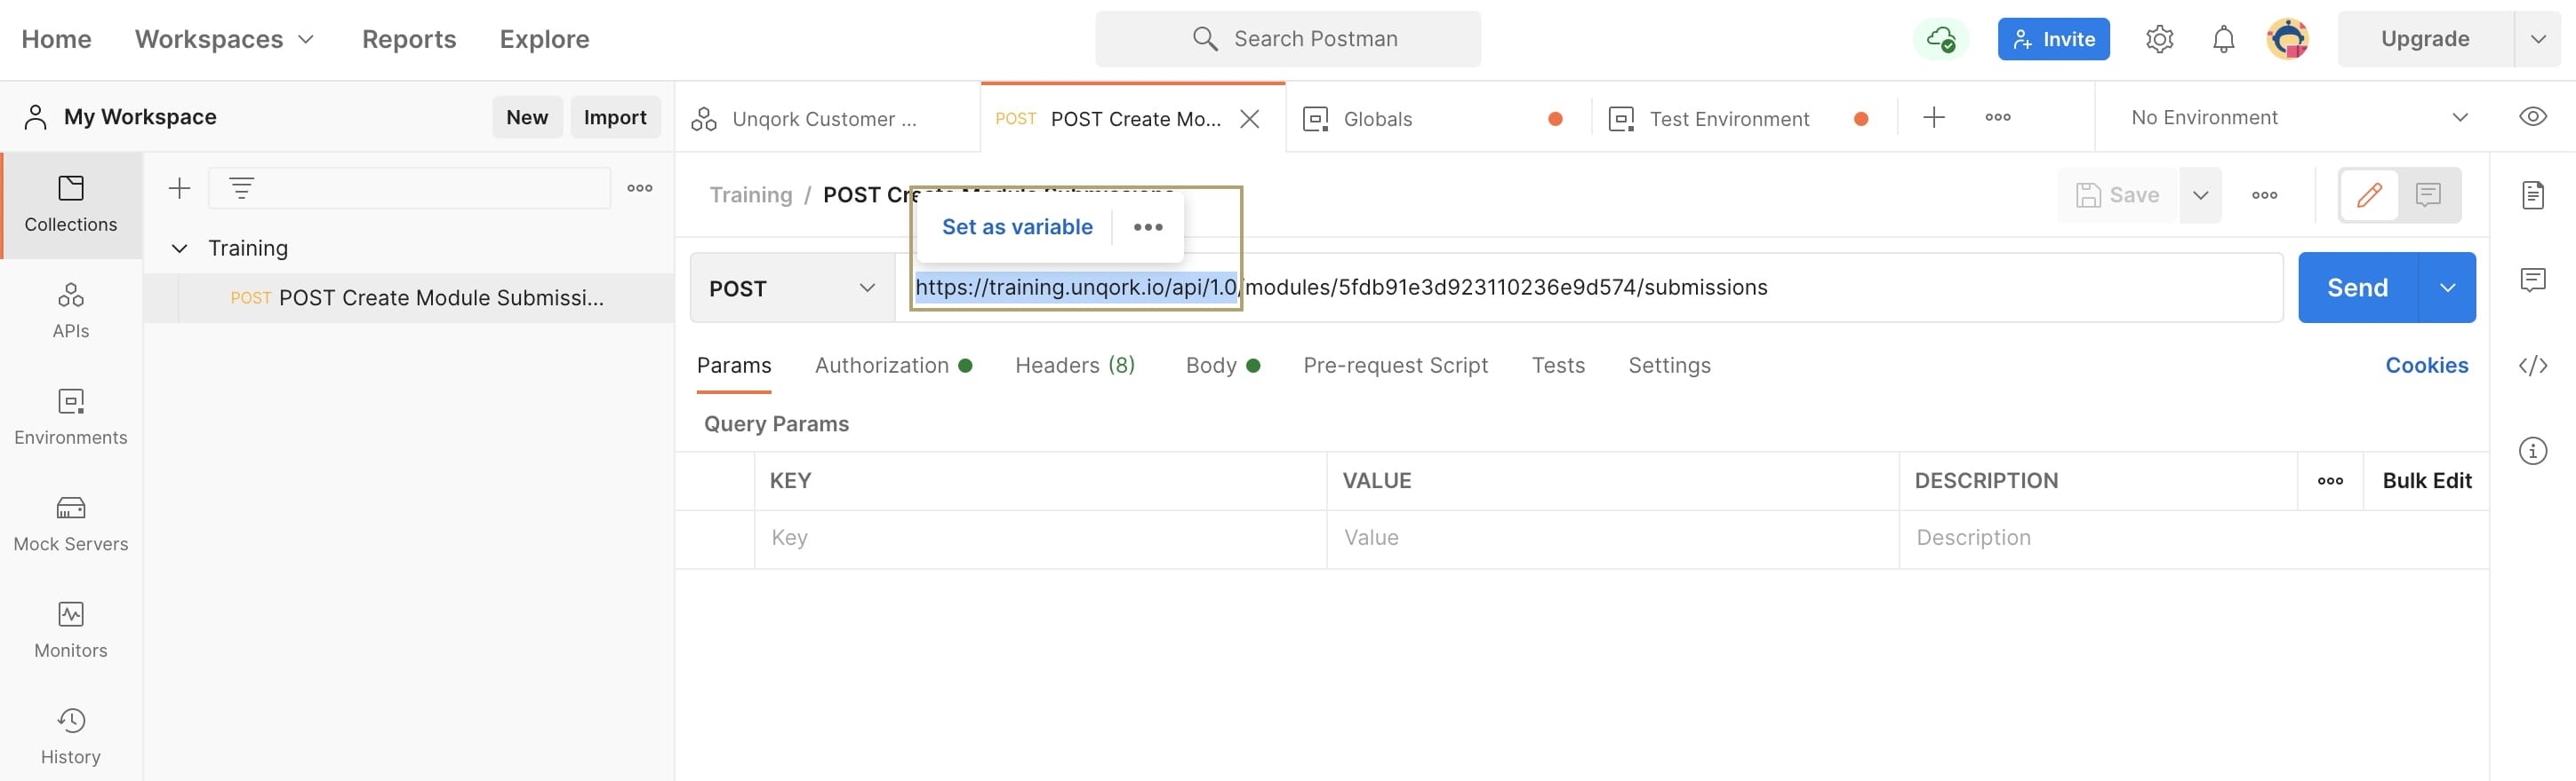Open the No Environment selector

(2299, 118)
